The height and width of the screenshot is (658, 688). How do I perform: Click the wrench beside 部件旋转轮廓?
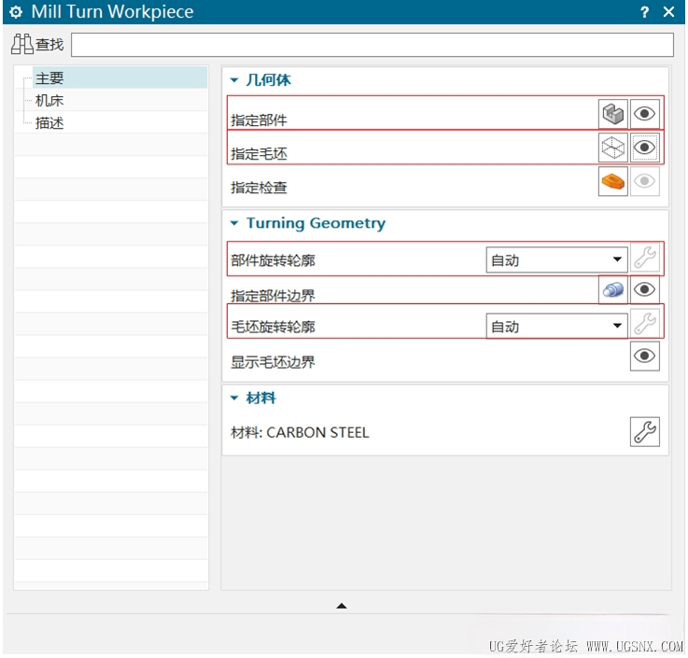click(644, 258)
